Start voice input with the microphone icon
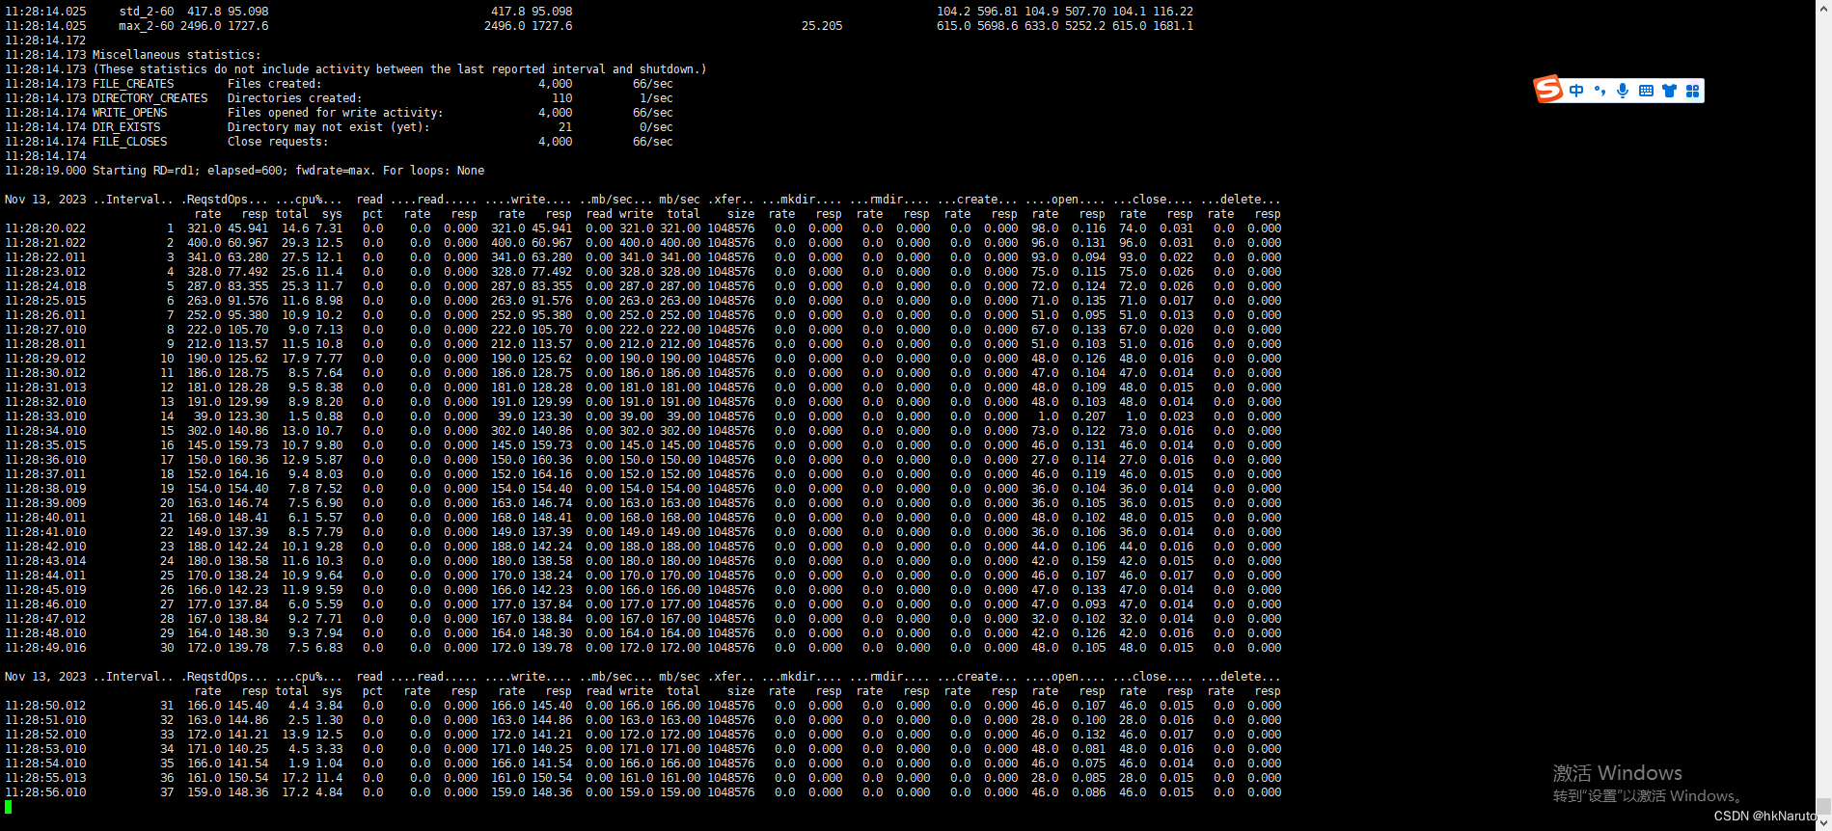This screenshot has height=831, width=1832. tap(1623, 91)
